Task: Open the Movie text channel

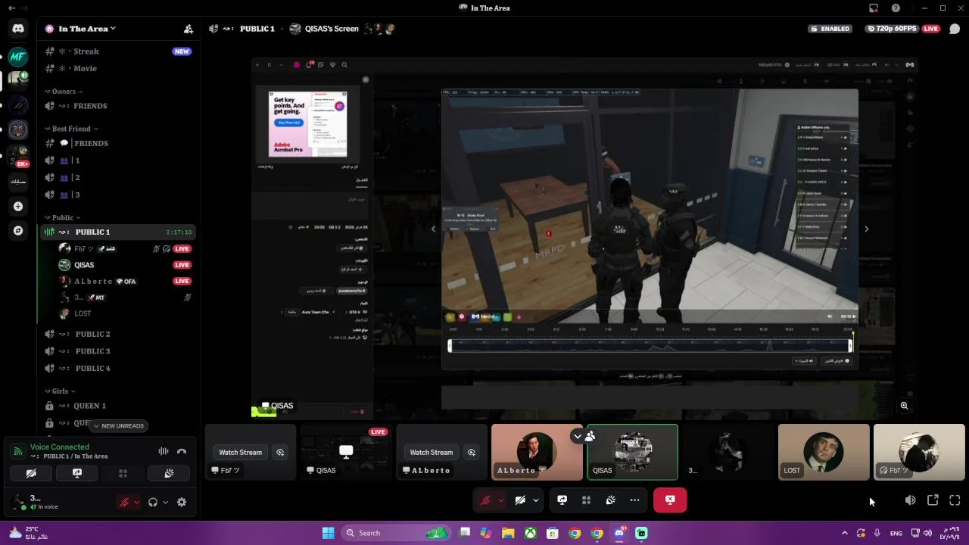Action: click(117, 68)
